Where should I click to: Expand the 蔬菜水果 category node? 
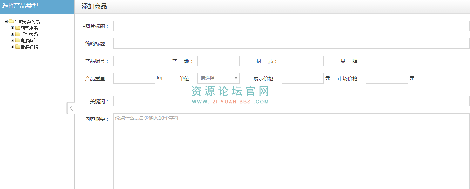click(x=12, y=28)
